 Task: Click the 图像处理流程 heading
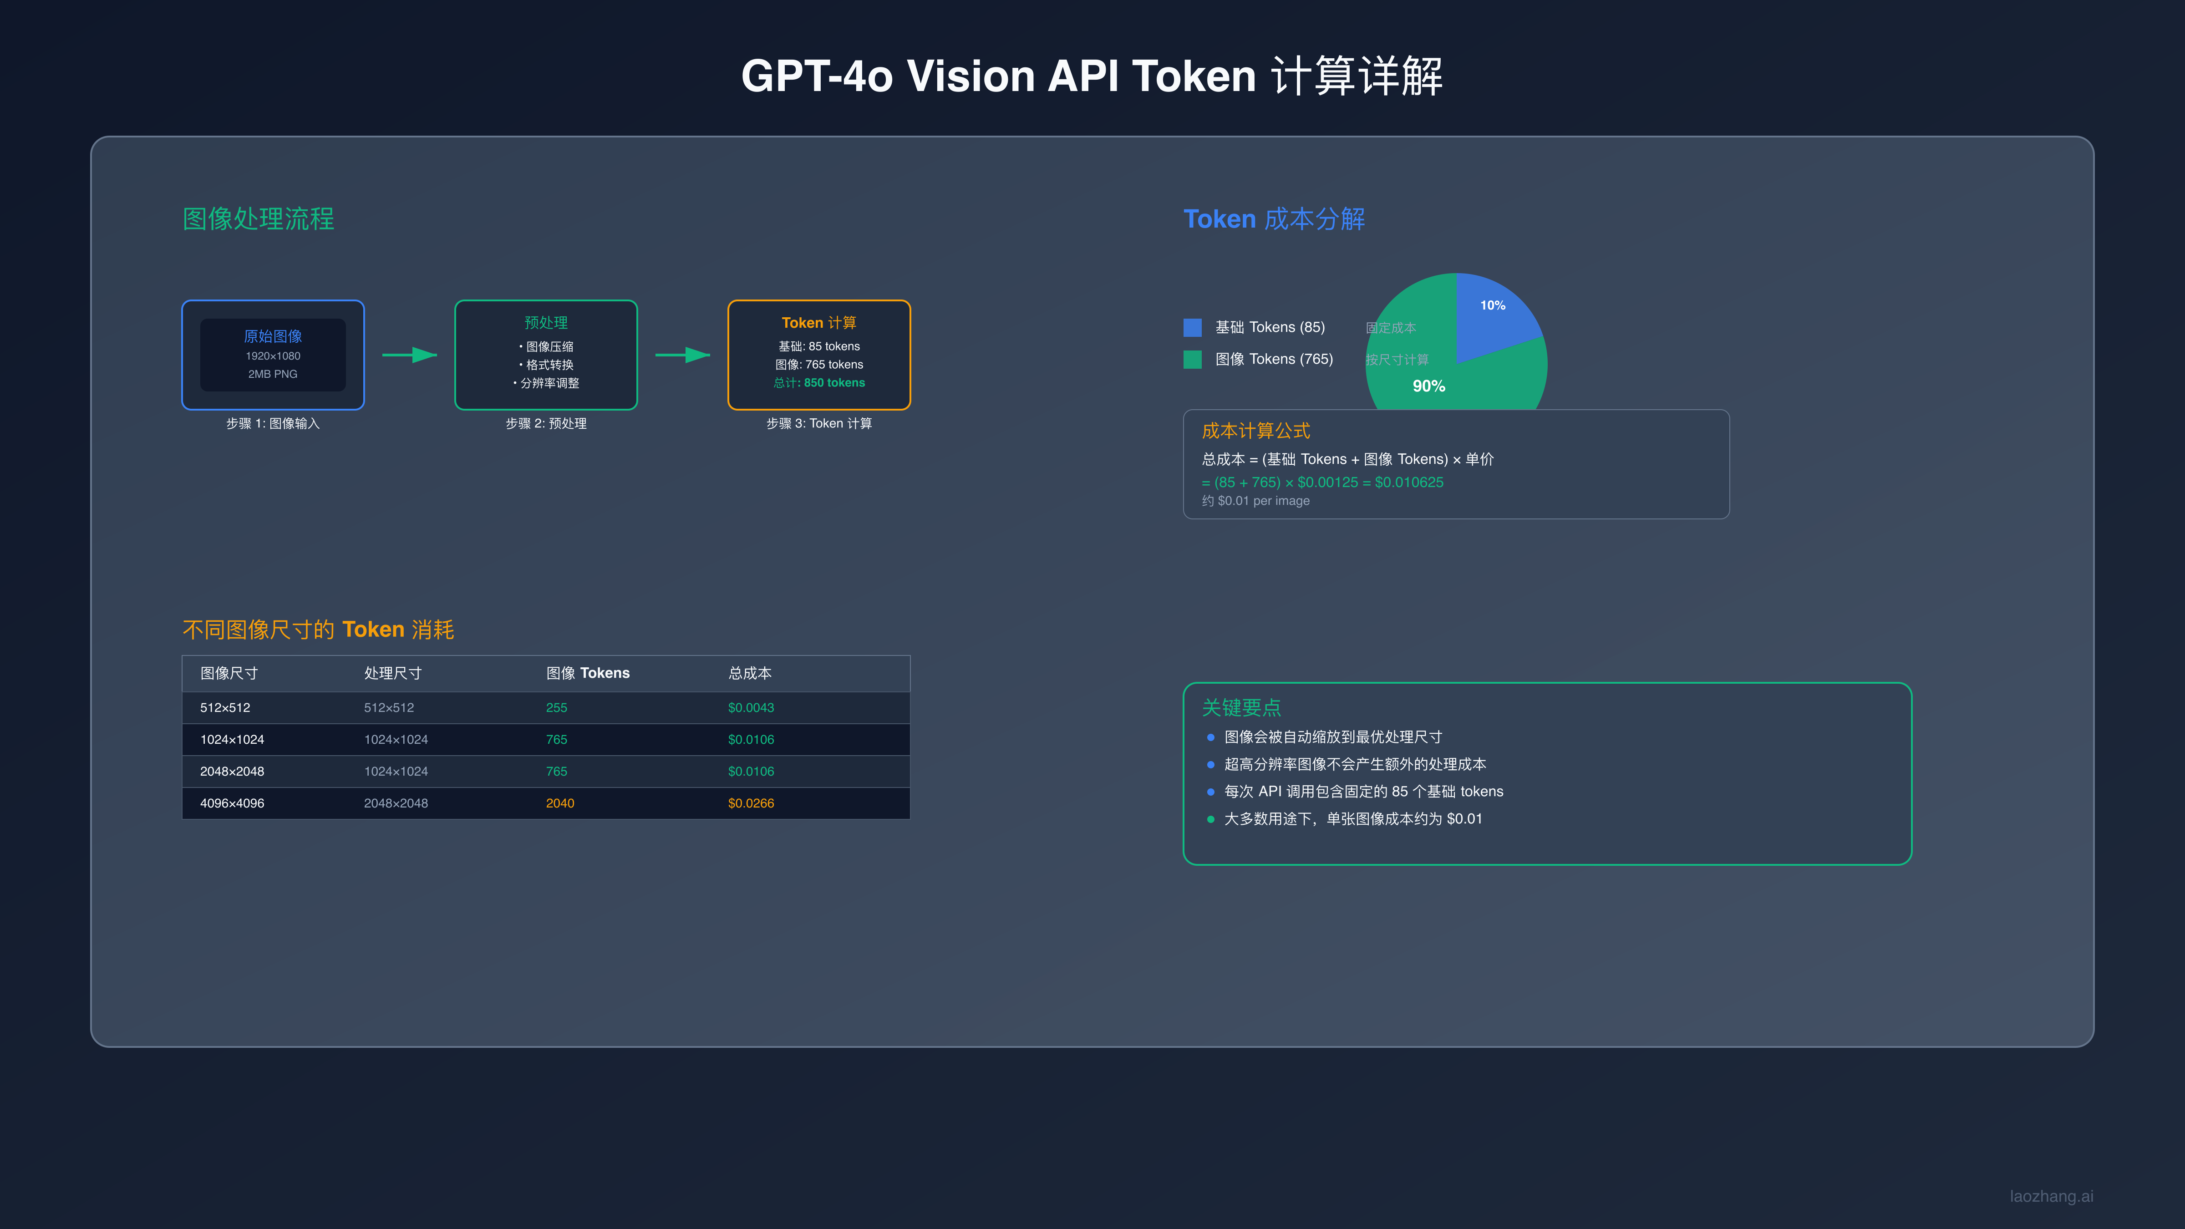coord(258,219)
